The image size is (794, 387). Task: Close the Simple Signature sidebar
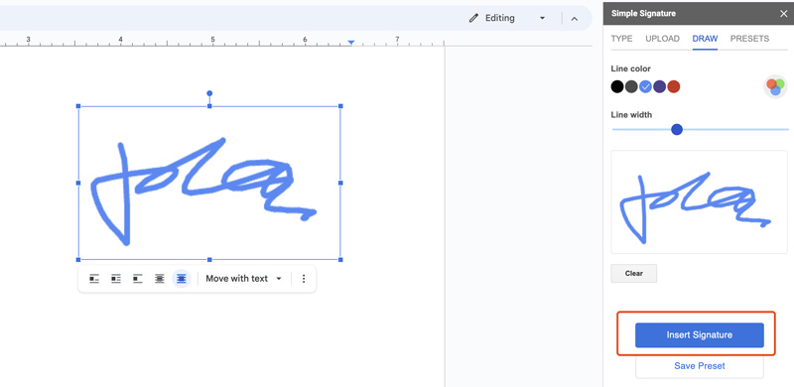click(783, 14)
